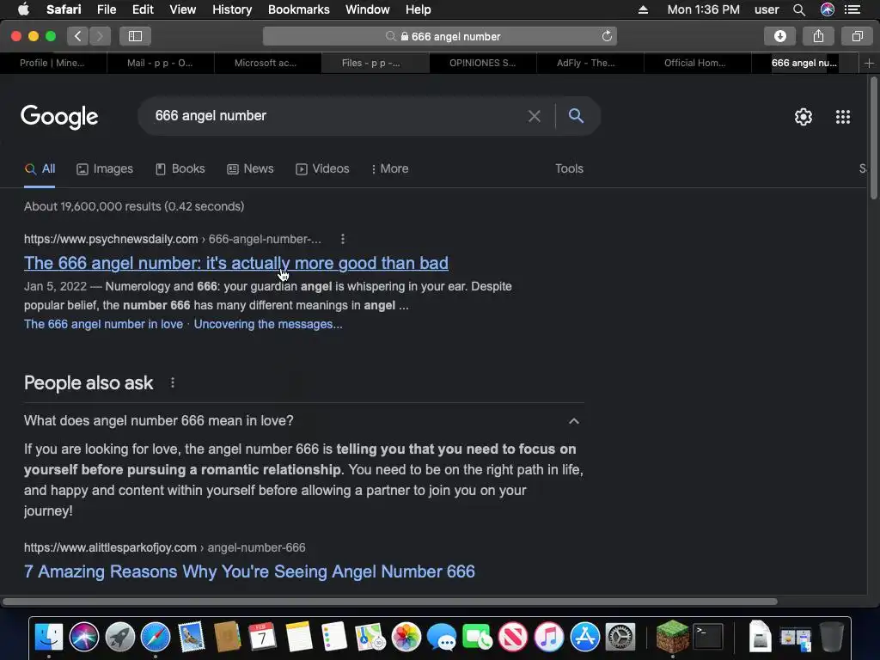
Task: Go back using the Safari back arrow
Action: tap(78, 36)
